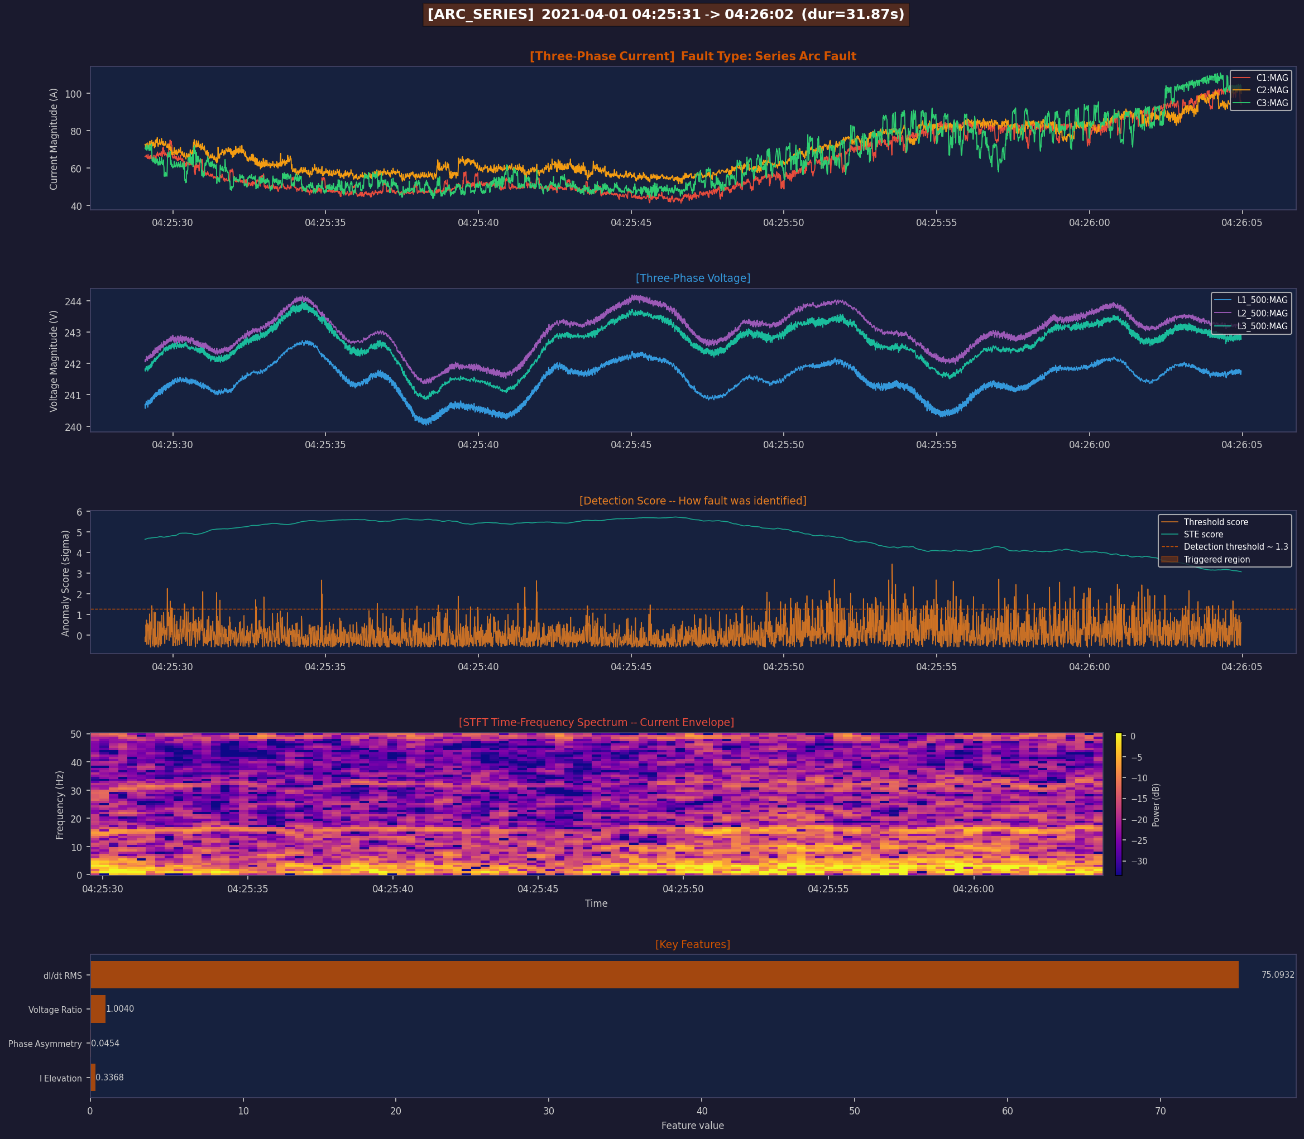Click the dI/dt RMS feature bar

click(x=664, y=974)
